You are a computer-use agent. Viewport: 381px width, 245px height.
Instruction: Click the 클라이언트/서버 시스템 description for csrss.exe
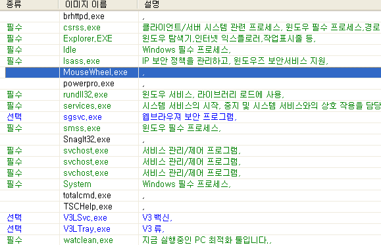coord(261,28)
